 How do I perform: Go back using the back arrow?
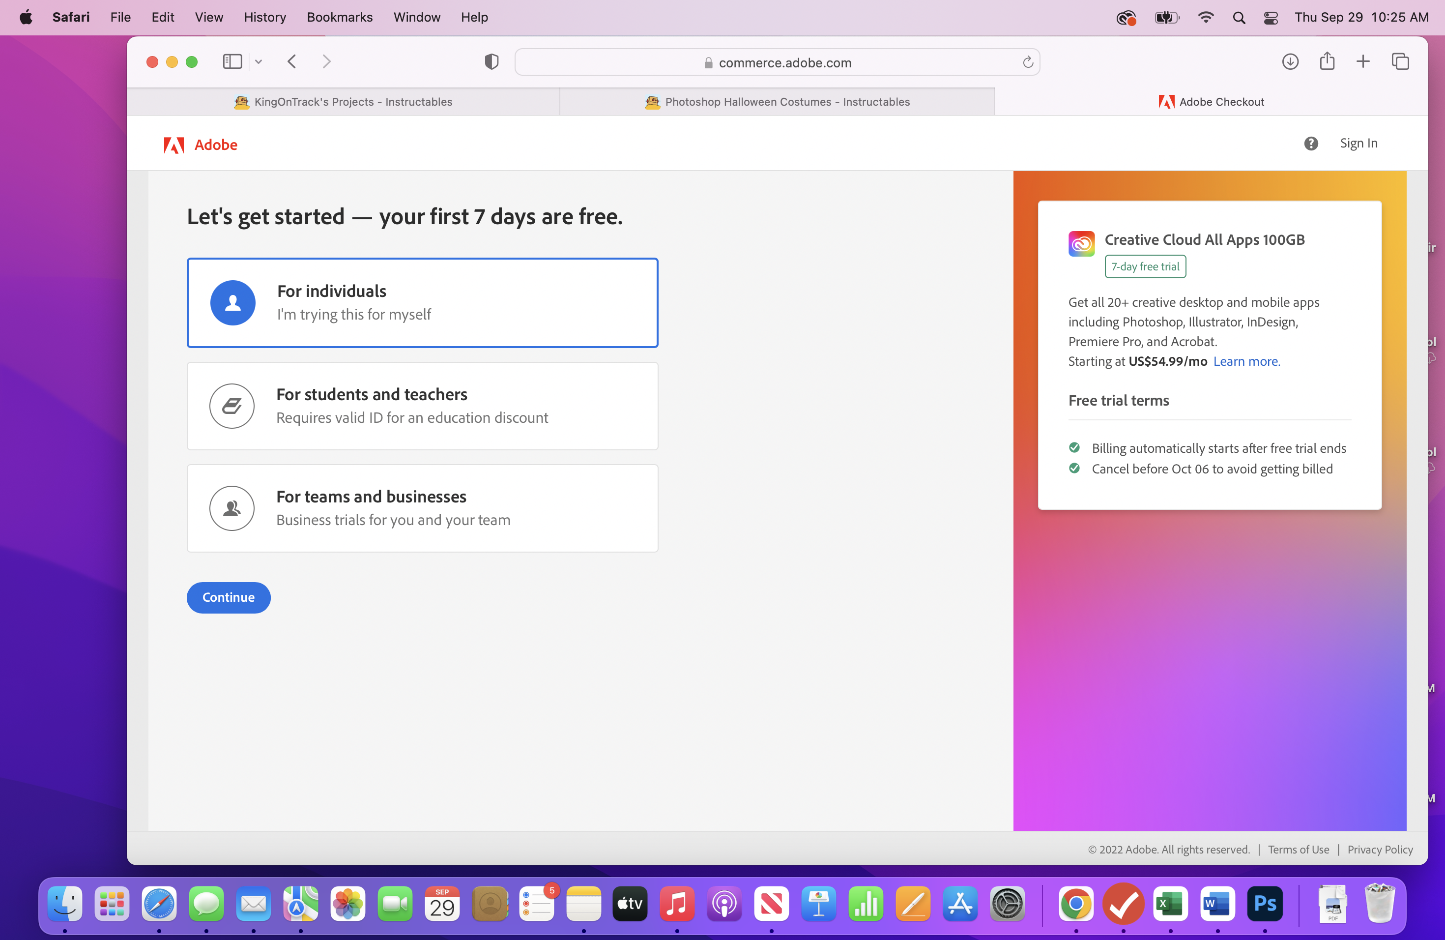[x=291, y=61]
